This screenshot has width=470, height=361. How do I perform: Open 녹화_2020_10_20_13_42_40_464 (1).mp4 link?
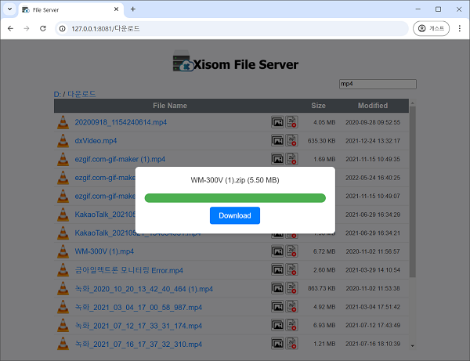tap(144, 289)
